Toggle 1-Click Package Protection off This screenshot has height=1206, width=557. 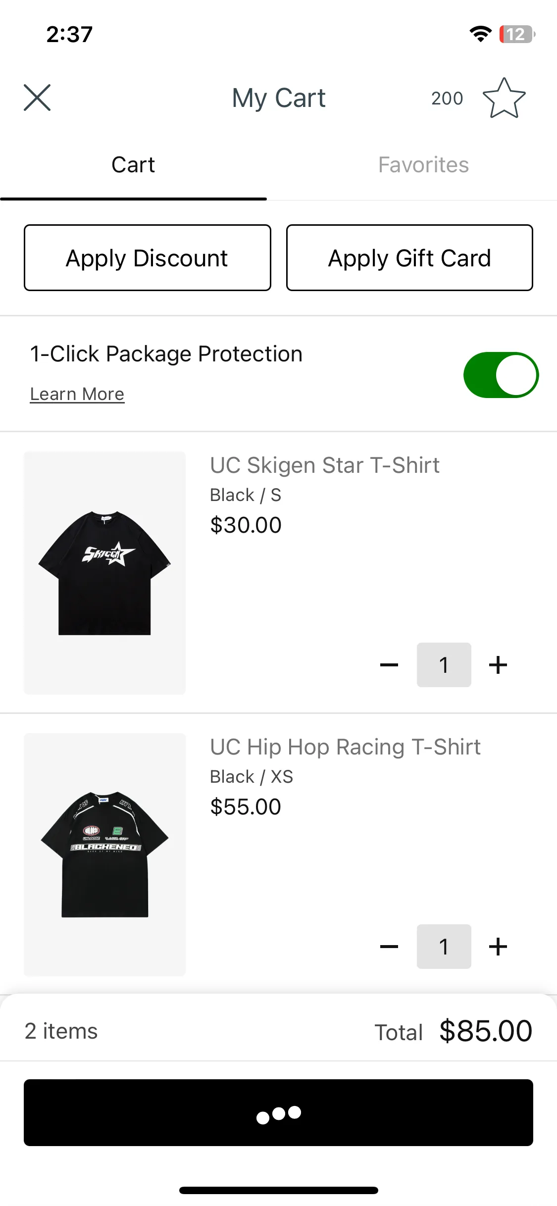click(501, 375)
